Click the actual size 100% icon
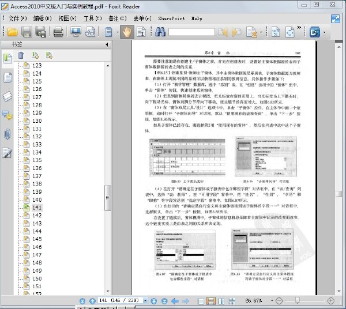 (x=276, y=32)
